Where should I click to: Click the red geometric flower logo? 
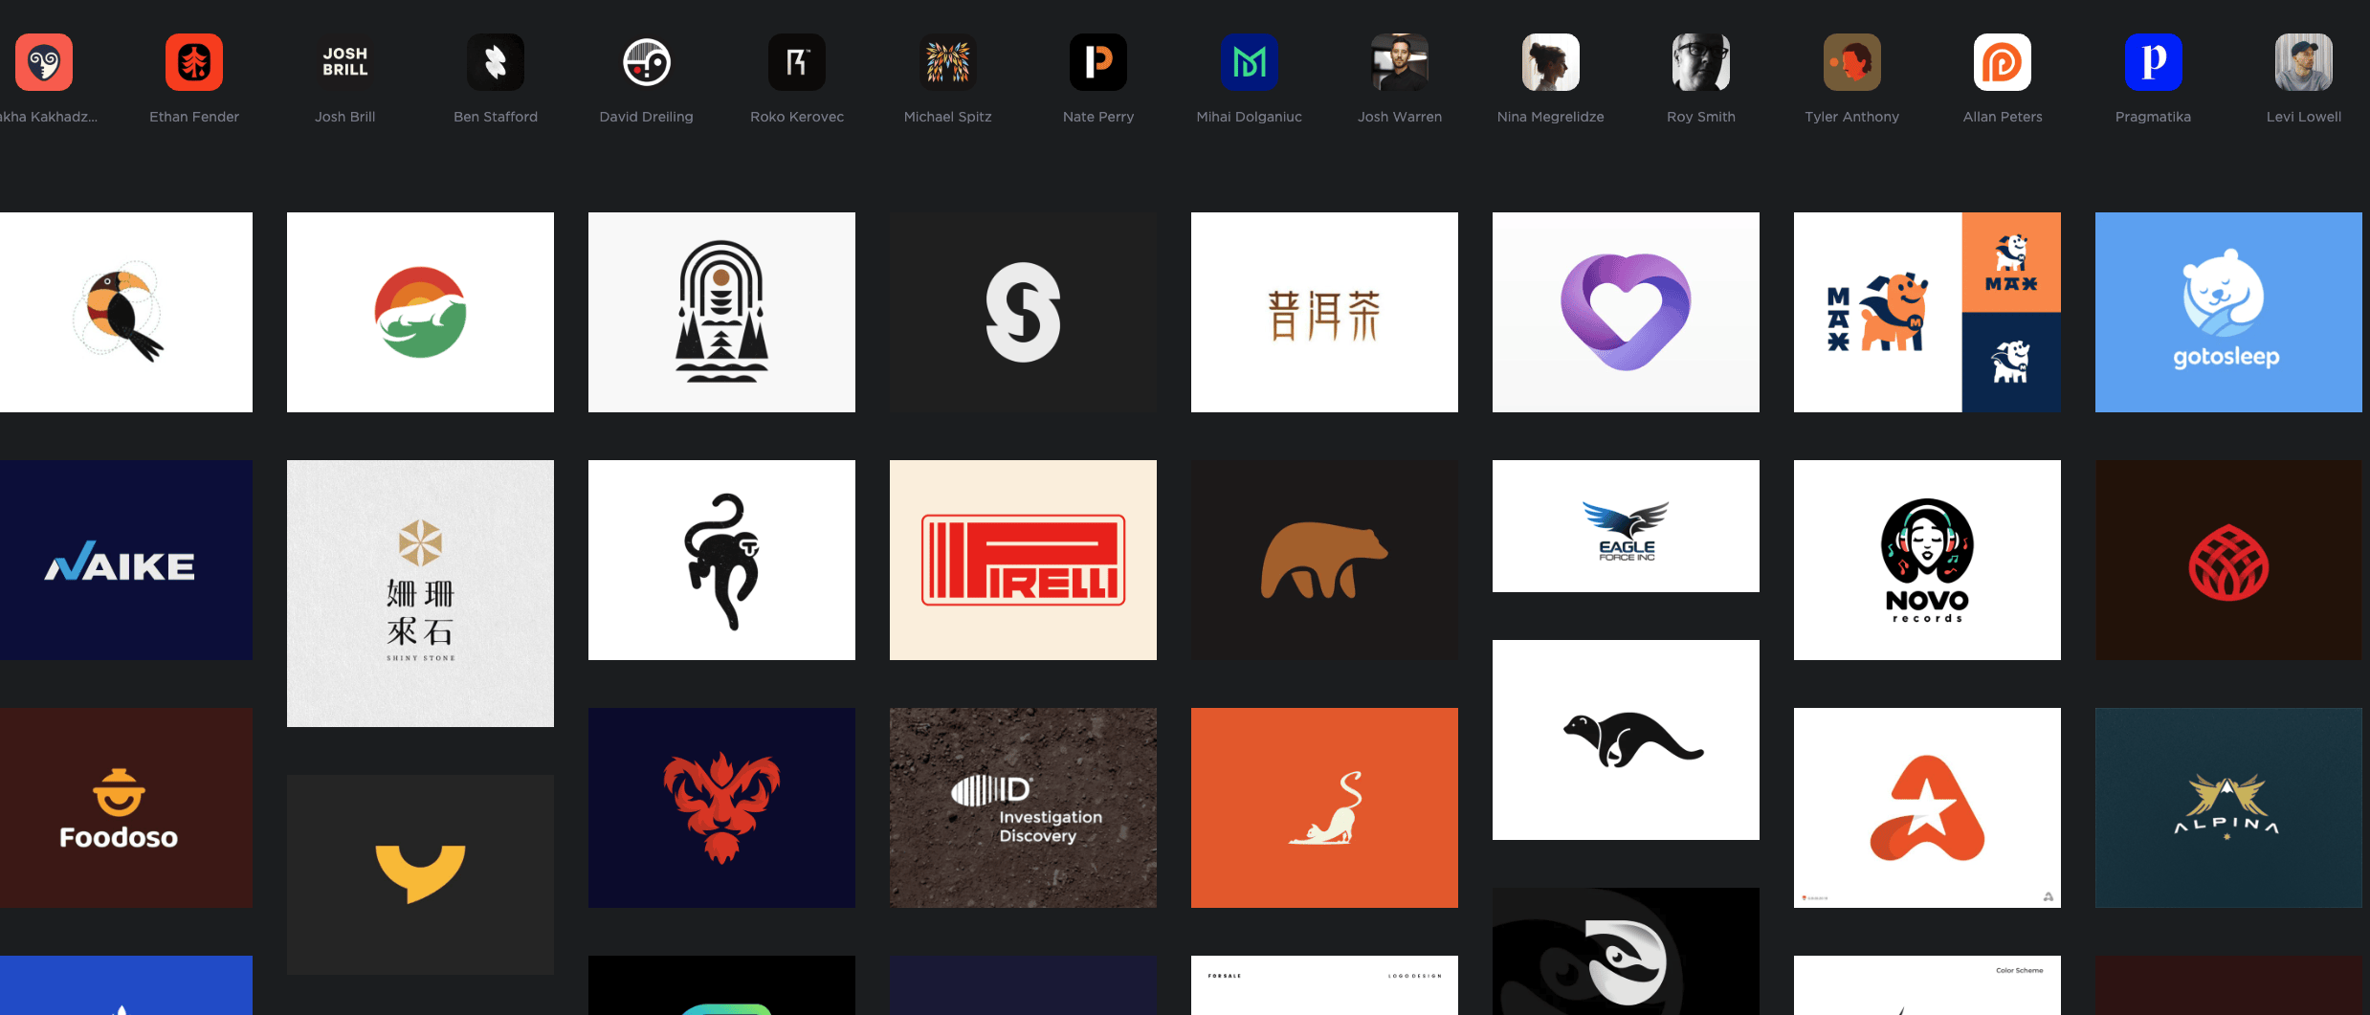tap(2228, 560)
